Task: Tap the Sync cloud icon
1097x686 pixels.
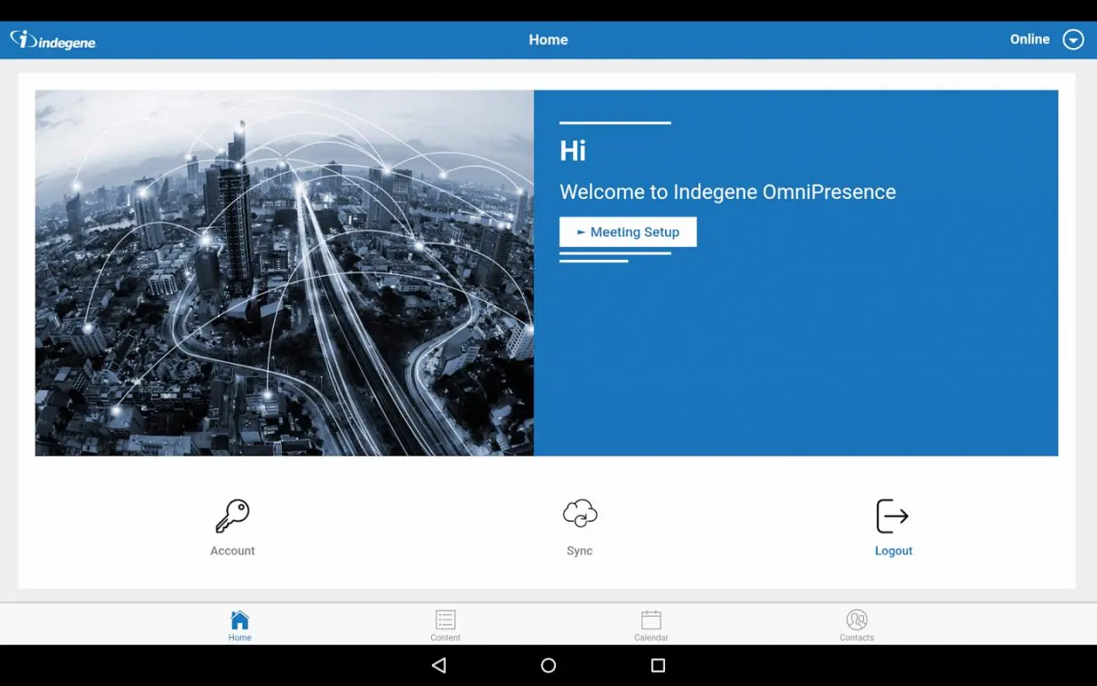Action: tap(580, 513)
